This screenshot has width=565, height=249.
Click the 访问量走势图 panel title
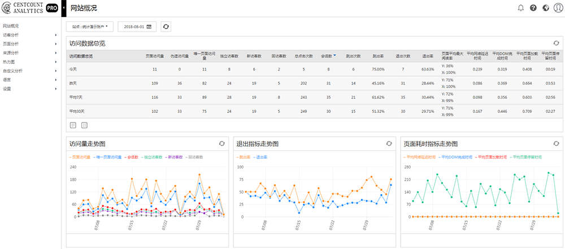pos(87,144)
